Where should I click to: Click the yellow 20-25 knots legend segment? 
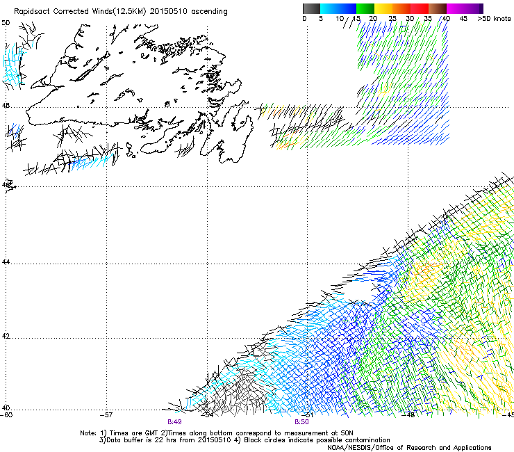pyautogui.click(x=383, y=8)
